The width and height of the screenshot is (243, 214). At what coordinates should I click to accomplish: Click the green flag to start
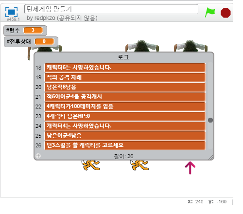tap(210, 12)
